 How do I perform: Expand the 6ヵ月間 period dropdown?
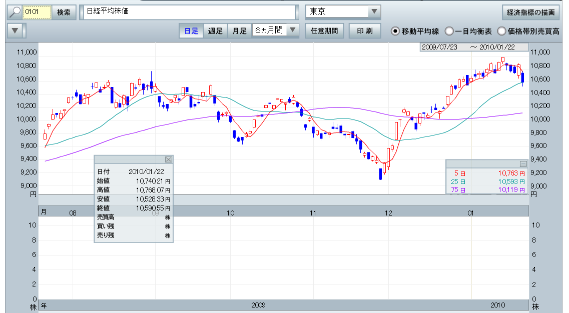click(x=293, y=30)
